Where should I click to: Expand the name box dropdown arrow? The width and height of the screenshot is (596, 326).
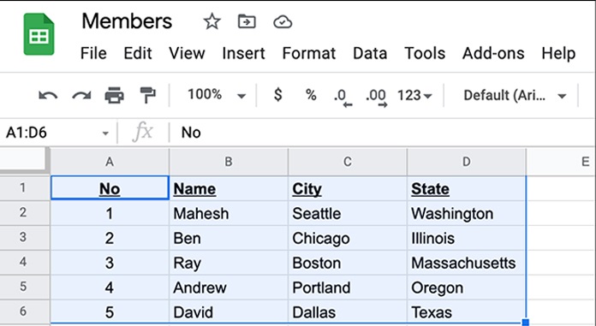click(x=105, y=133)
